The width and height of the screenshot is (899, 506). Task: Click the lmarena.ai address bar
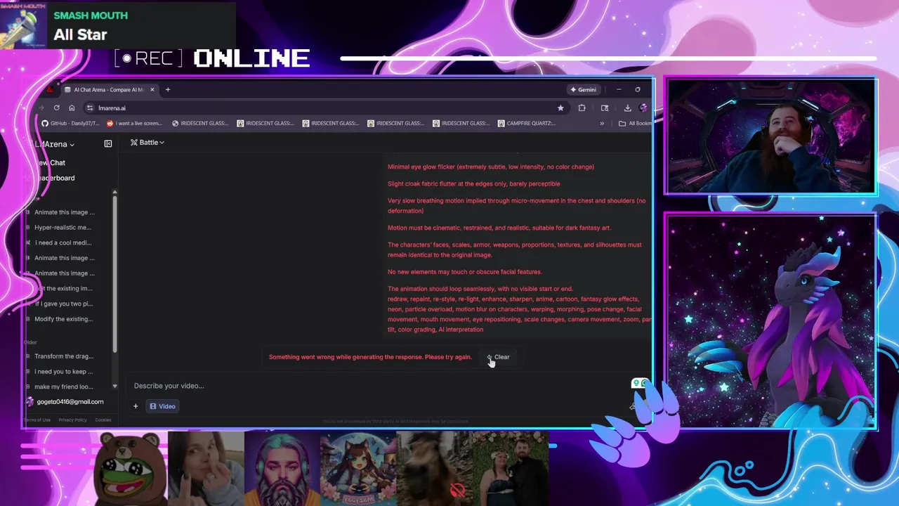pyautogui.click(x=323, y=108)
